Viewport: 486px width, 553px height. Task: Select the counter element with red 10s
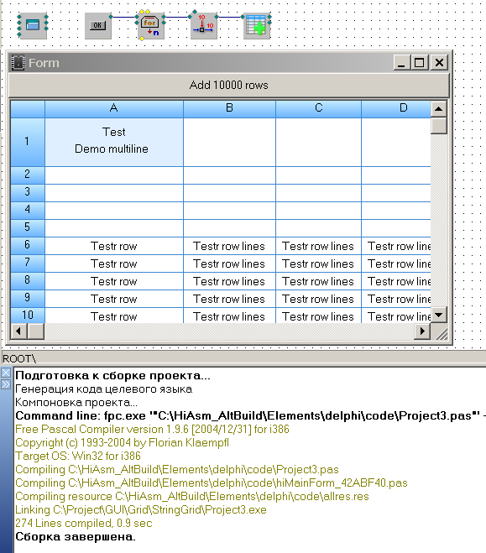click(x=203, y=26)
